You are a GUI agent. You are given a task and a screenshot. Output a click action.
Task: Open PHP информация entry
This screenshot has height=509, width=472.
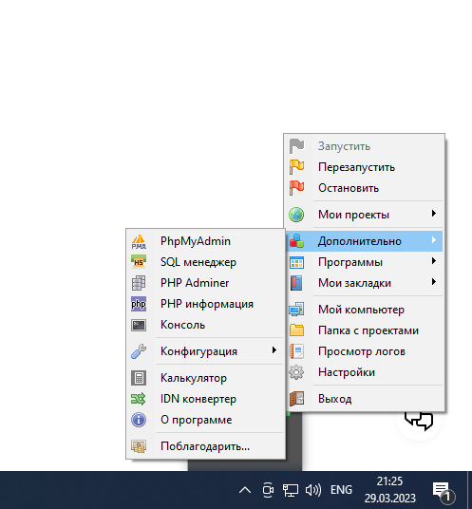(x=206, y=304)
